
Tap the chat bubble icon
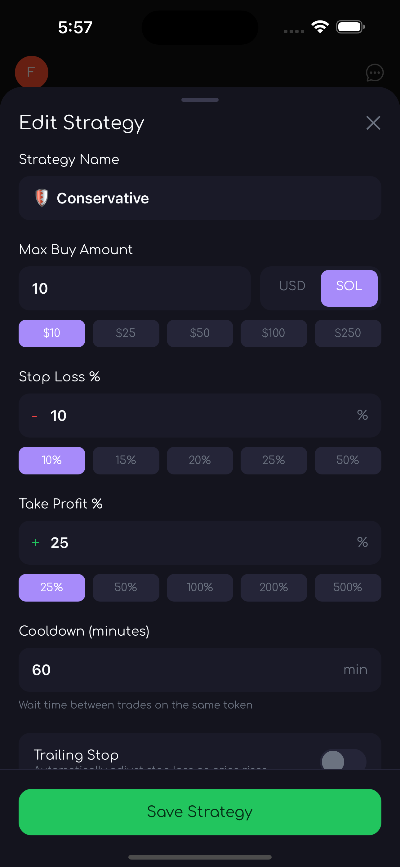click(x=374, y=73)
